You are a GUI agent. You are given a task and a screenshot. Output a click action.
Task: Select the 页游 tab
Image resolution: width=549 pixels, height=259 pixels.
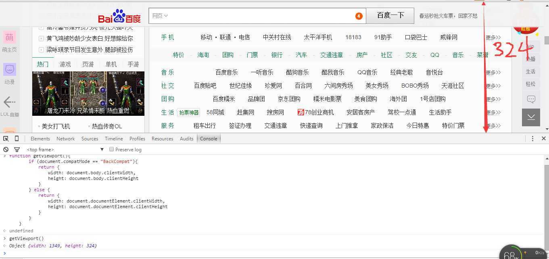point(88,64)
